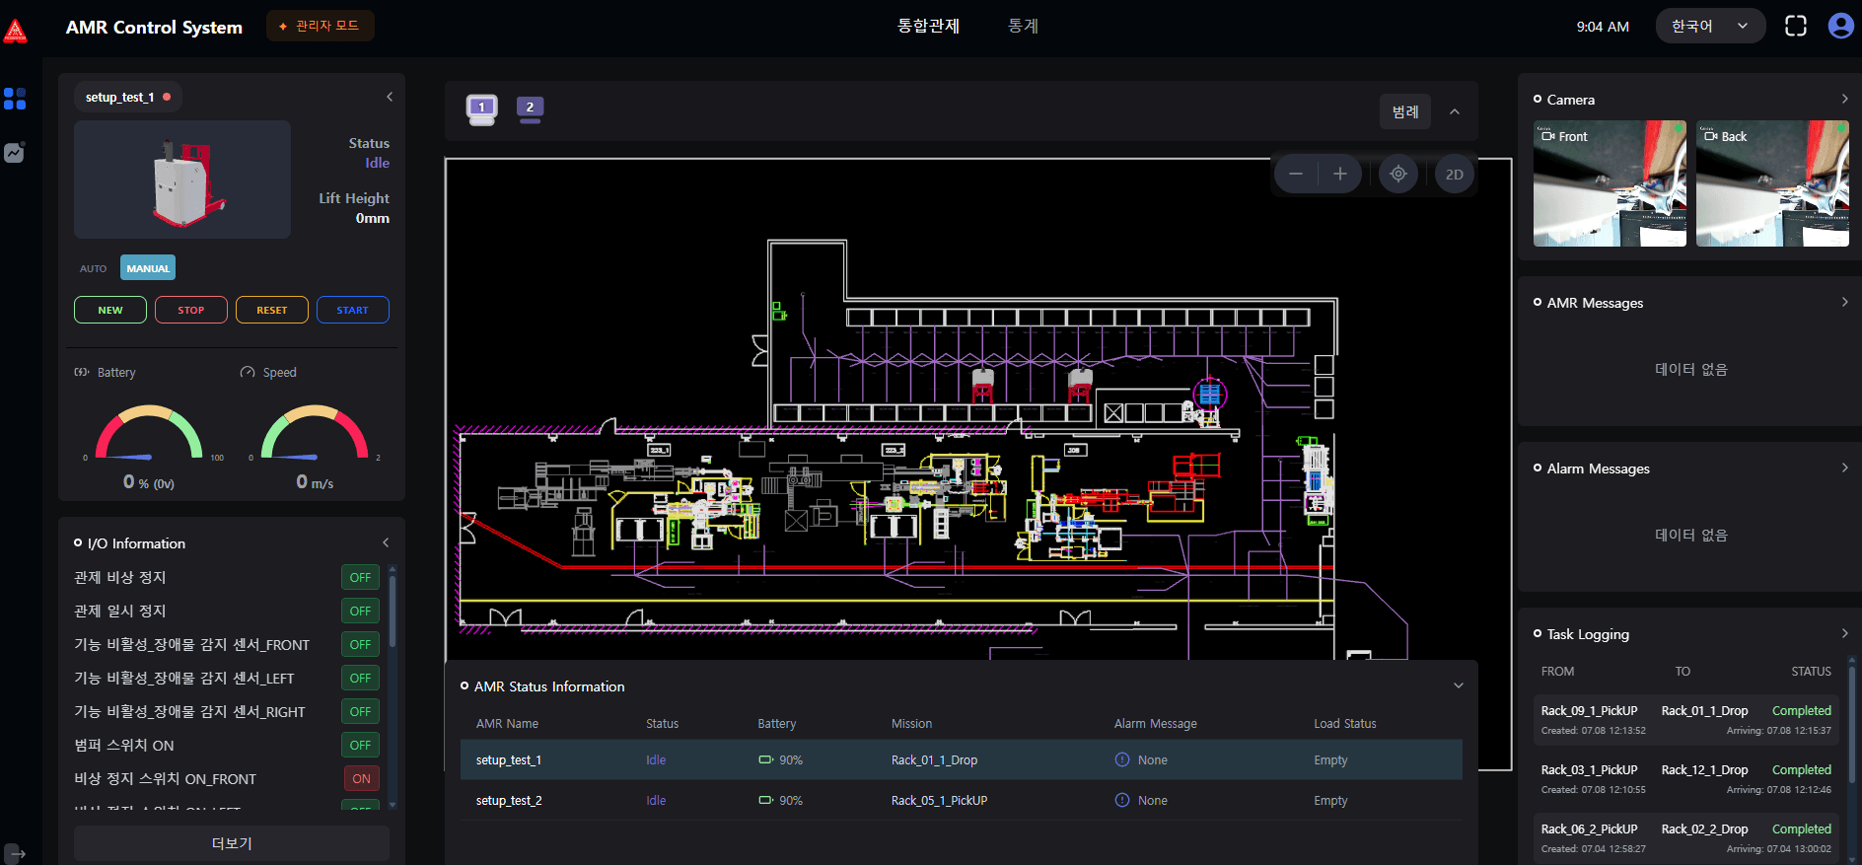Click the I/O Information list scrollbar

[393, 612]
